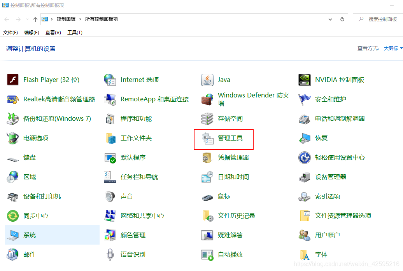Open the 自动播放 icon
The image size is (403, 271).
click(x=207, y=255)
